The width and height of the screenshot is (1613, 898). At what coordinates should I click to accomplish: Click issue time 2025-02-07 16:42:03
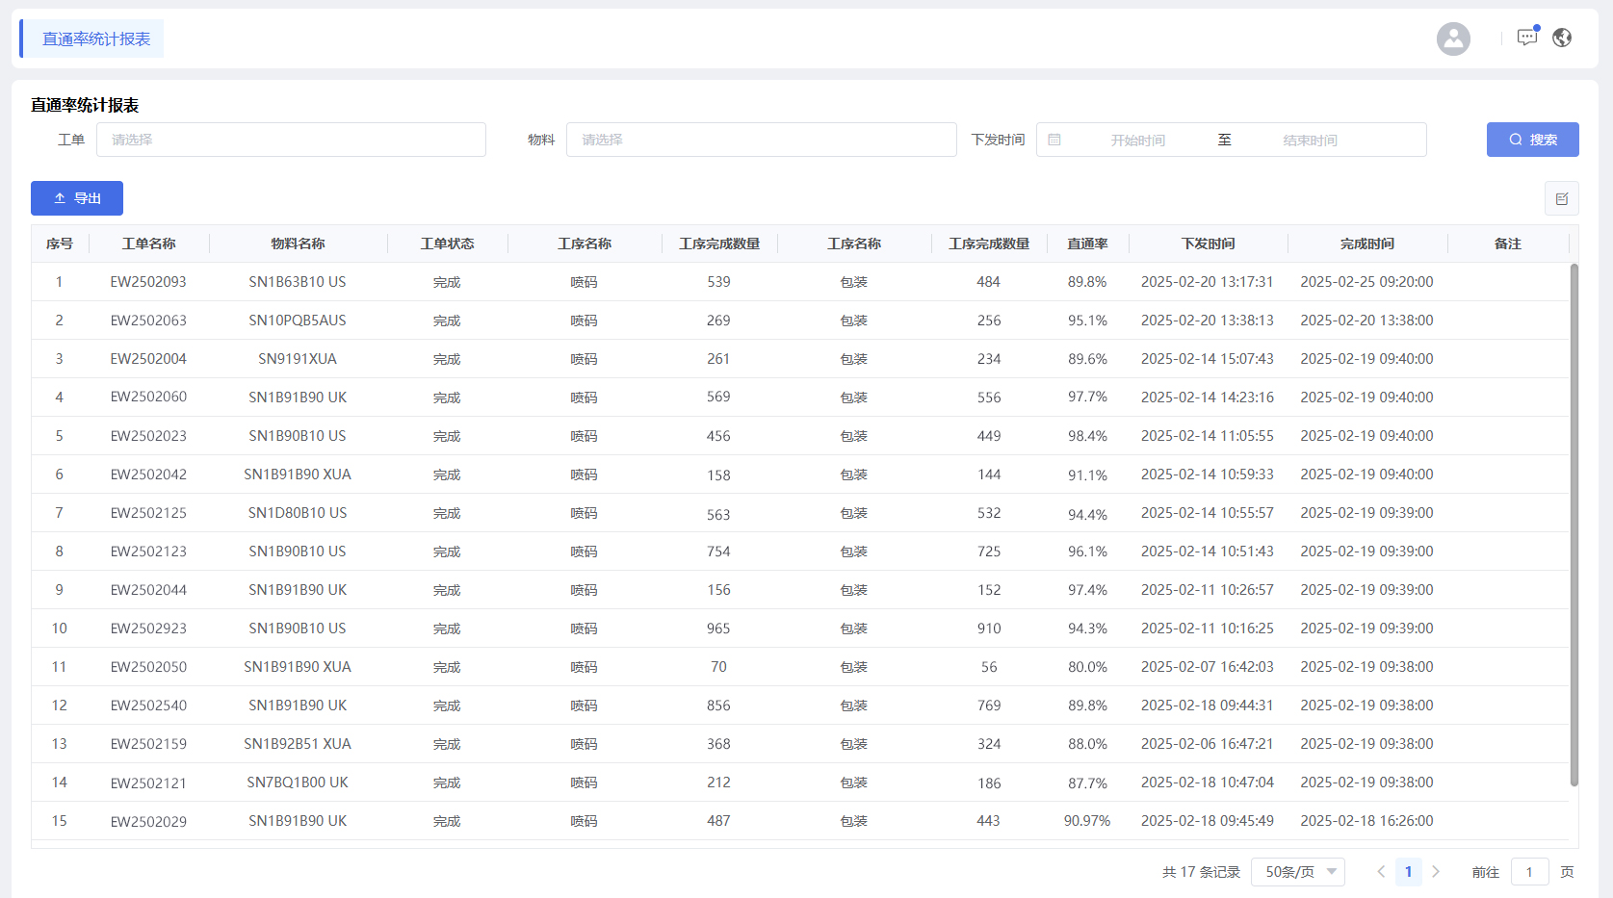click(x=1208, y=667)
